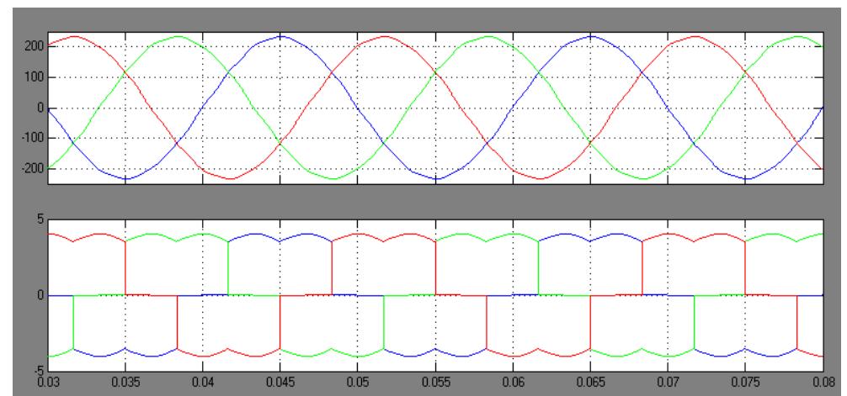Click the 100 label on upper plot
Image resolution: width=847 pixels, height=396 pixels.
pyautogui.click(x=35, y=77)
